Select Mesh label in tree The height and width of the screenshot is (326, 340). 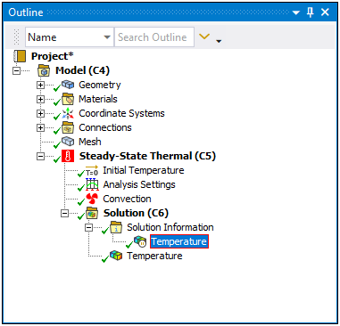pos(90,142)
